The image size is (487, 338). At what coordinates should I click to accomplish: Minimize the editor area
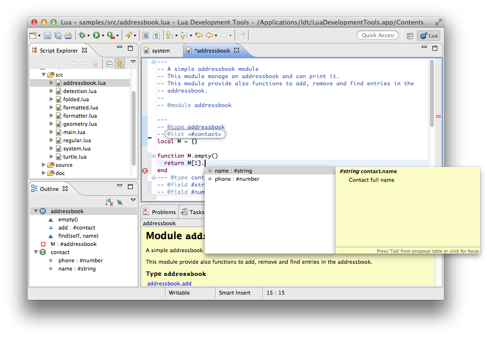coord(424,47)
